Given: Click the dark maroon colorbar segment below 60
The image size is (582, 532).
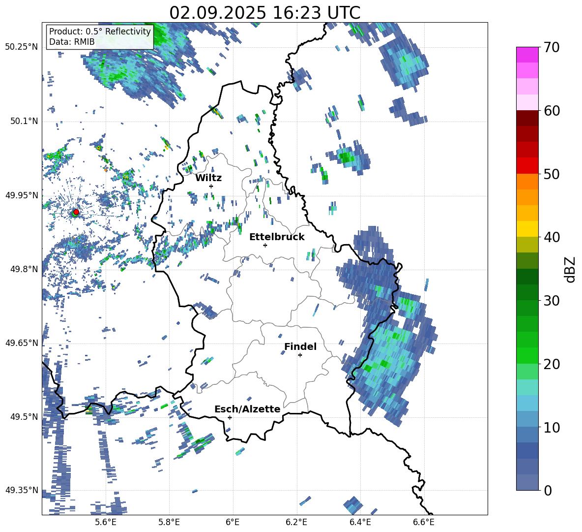Looking at the screenshot, I should 527,119.
